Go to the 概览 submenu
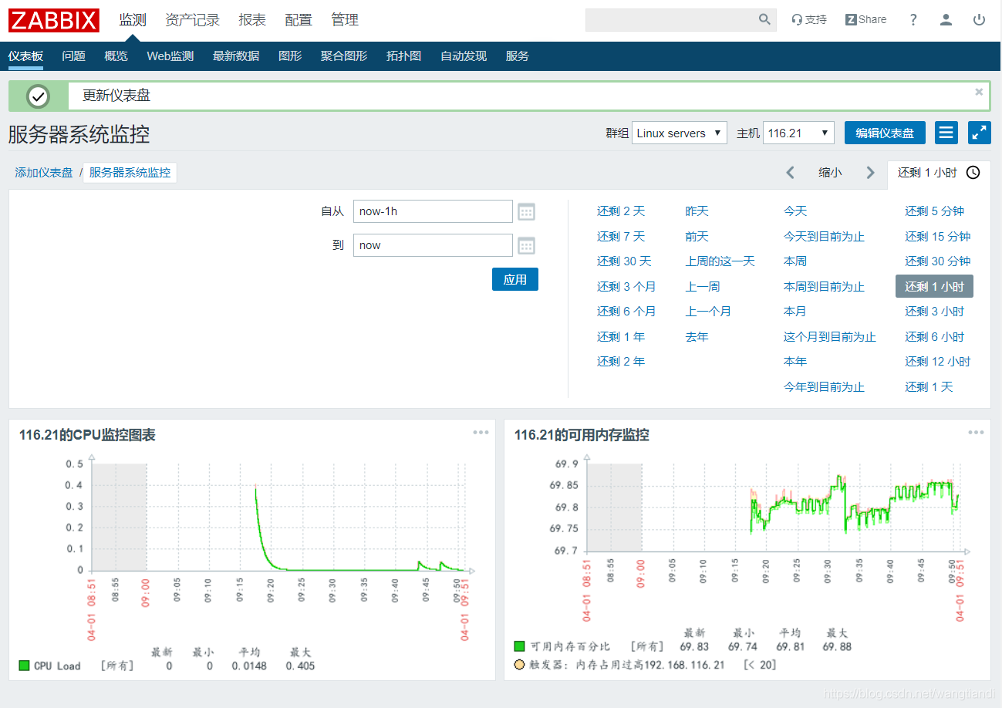 (116, 56)
